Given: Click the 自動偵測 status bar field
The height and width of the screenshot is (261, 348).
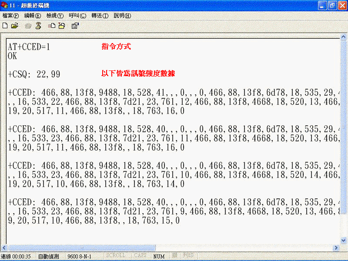Looking at the screenshot, I should click(x=48, y=257).
